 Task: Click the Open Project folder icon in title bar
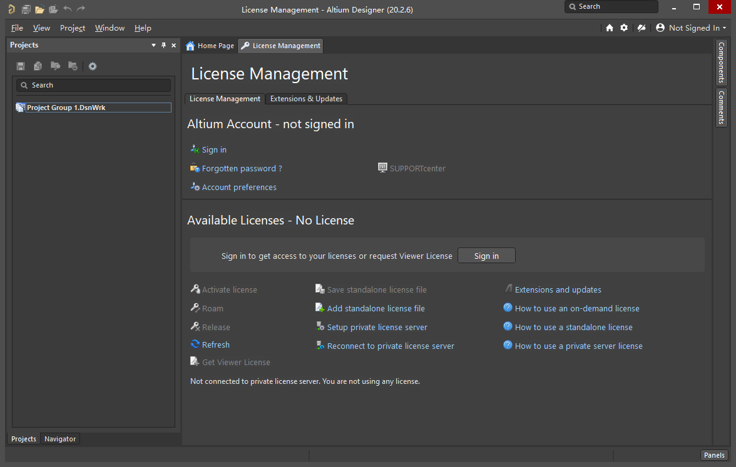click(x=39, y=9)
